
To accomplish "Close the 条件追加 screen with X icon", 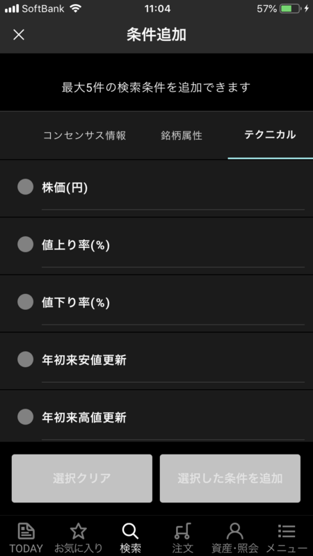I will coord(19,35).
